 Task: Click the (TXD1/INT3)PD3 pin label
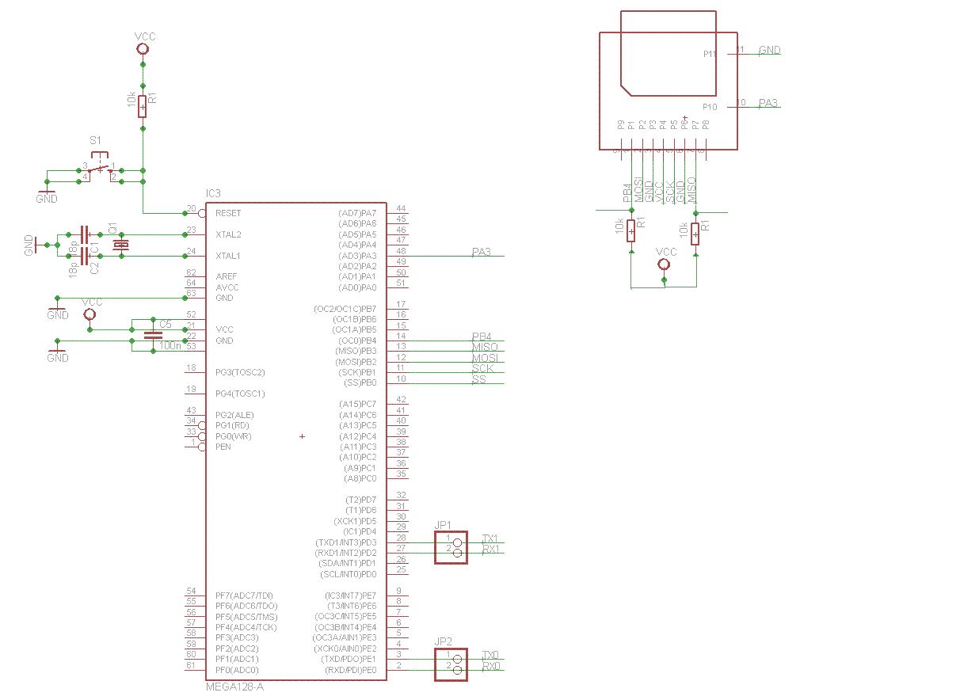click(x=345, y=542)
